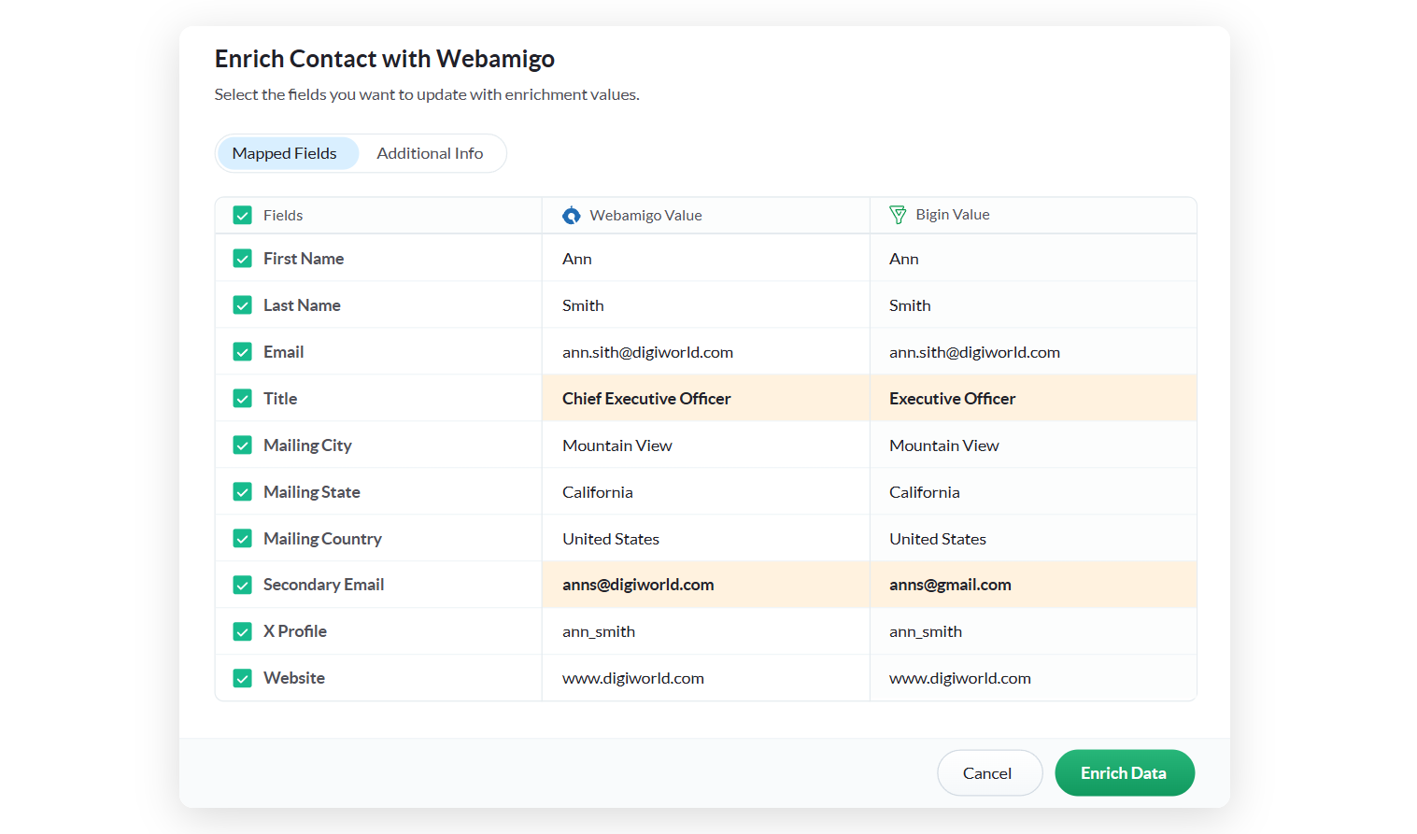Click Bigin value www.digiworld.com

tap(960, 679)
